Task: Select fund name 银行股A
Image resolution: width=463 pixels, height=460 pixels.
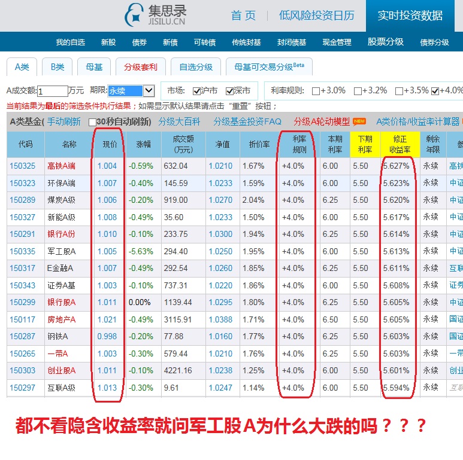Action: coord(62,303)
